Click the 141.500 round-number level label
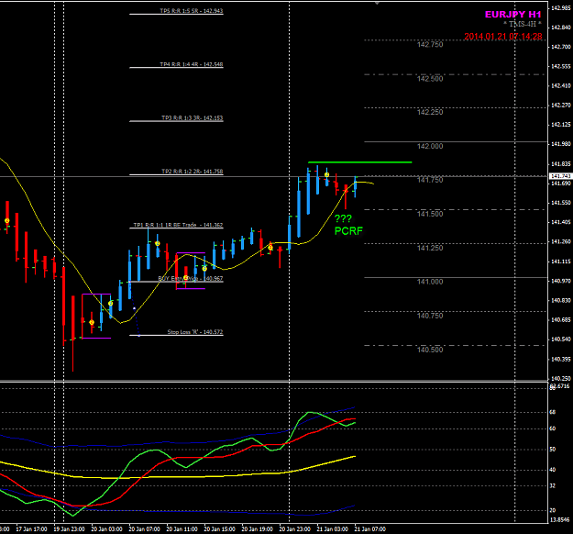Screen dimensions: 573x534 pyautogui.click(x=430, y=214)
